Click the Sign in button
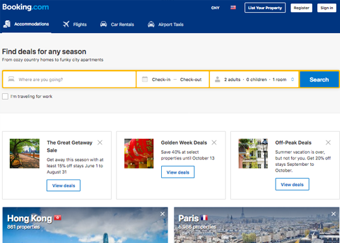 pyautogui.click(x=326, y=8)
